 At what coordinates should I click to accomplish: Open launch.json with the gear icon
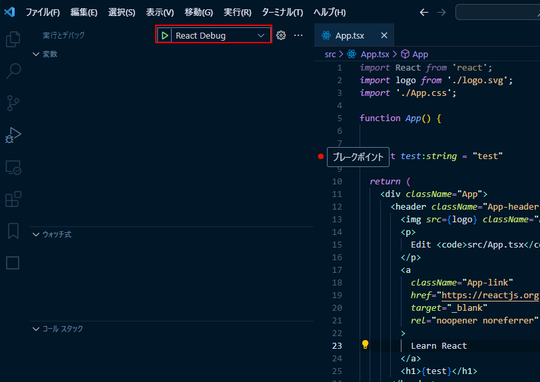coord(281,35)
